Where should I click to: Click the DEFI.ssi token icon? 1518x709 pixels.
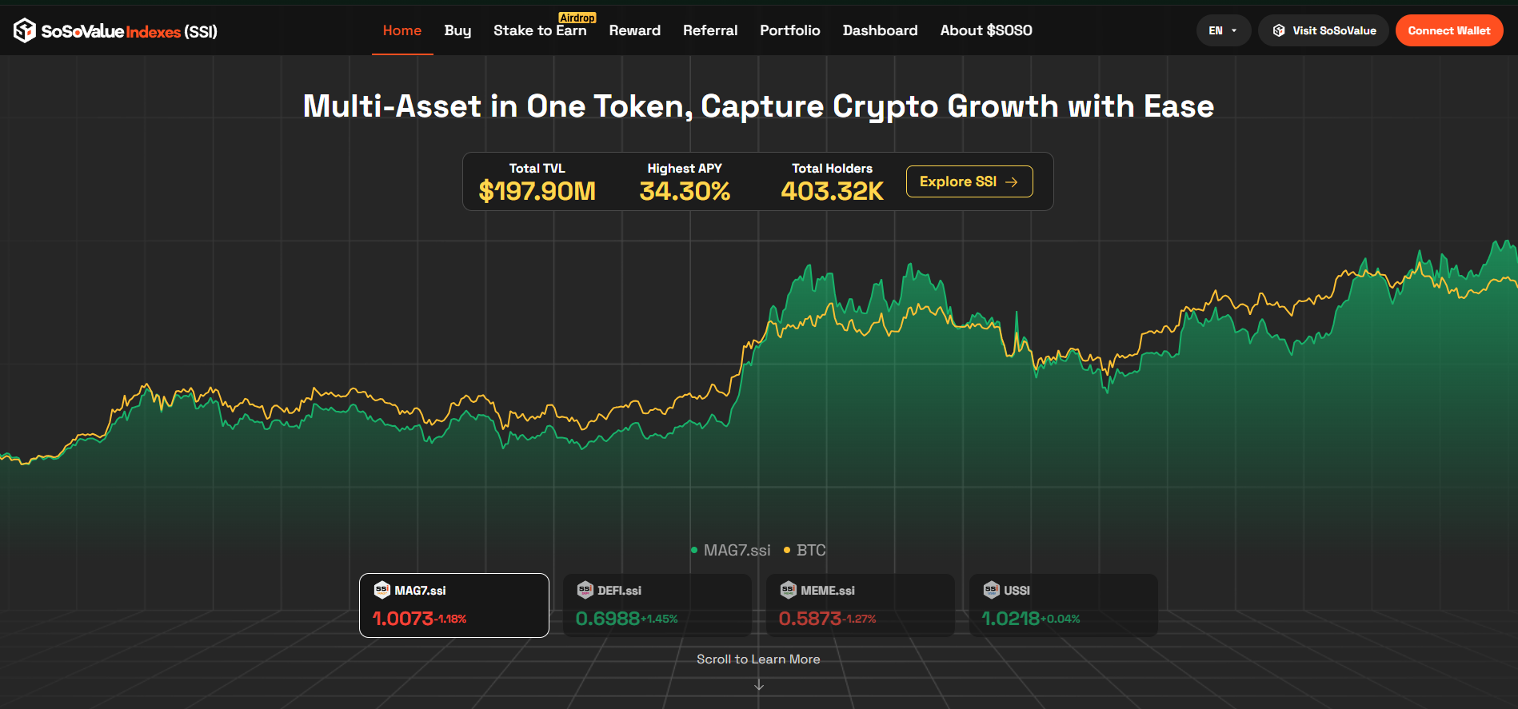[x=585, y=590]
